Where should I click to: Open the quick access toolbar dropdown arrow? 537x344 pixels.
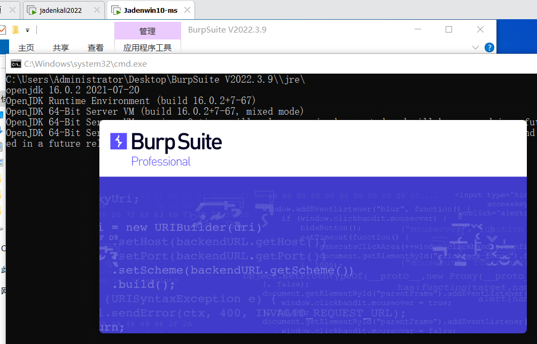click(27, 30)
